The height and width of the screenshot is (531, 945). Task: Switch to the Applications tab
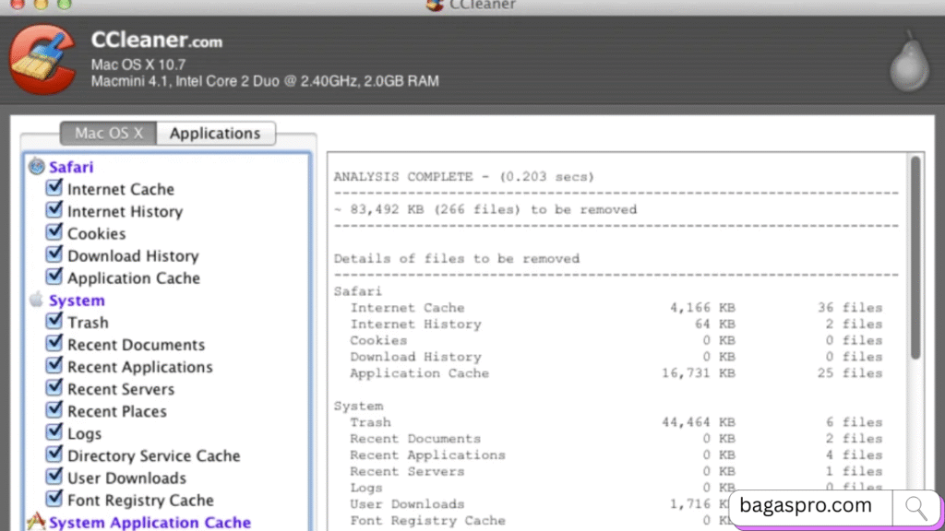215,133
